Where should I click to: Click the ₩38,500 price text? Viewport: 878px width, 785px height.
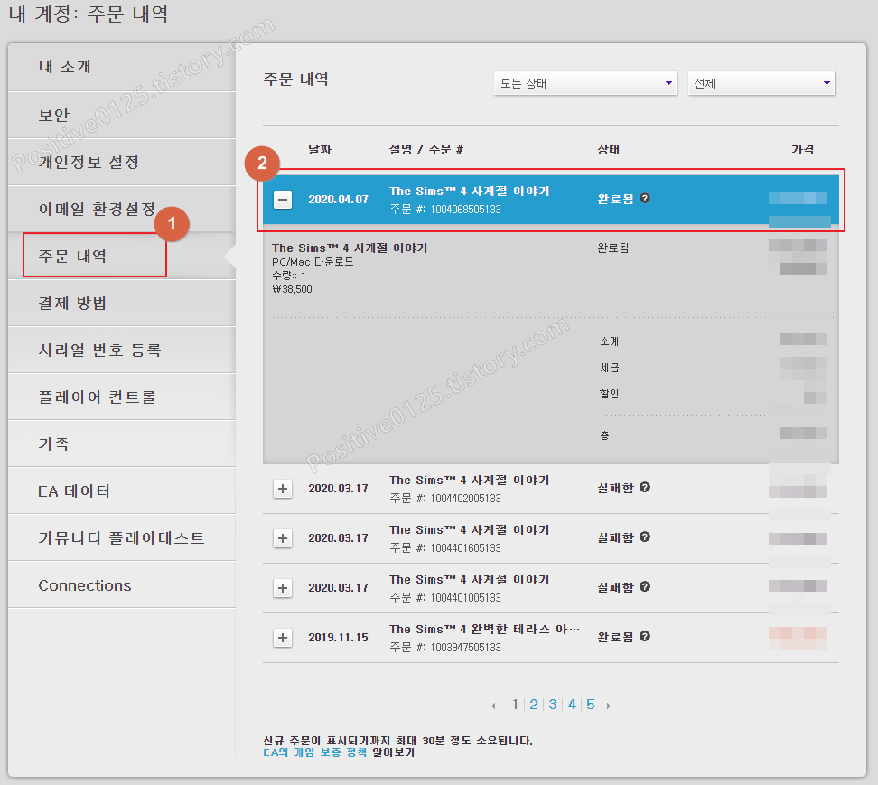292,289
